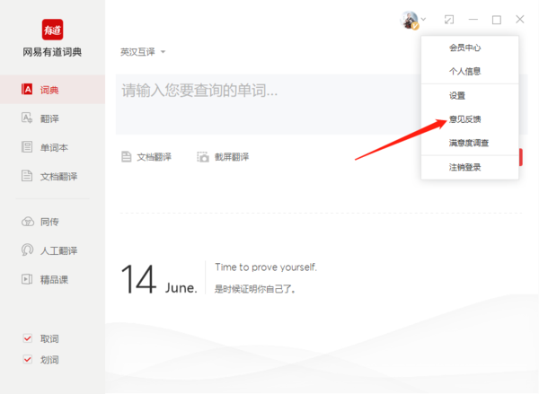539x394 pixels.
Task: Open 设置 from the user menu
Action: pos(470,96)
